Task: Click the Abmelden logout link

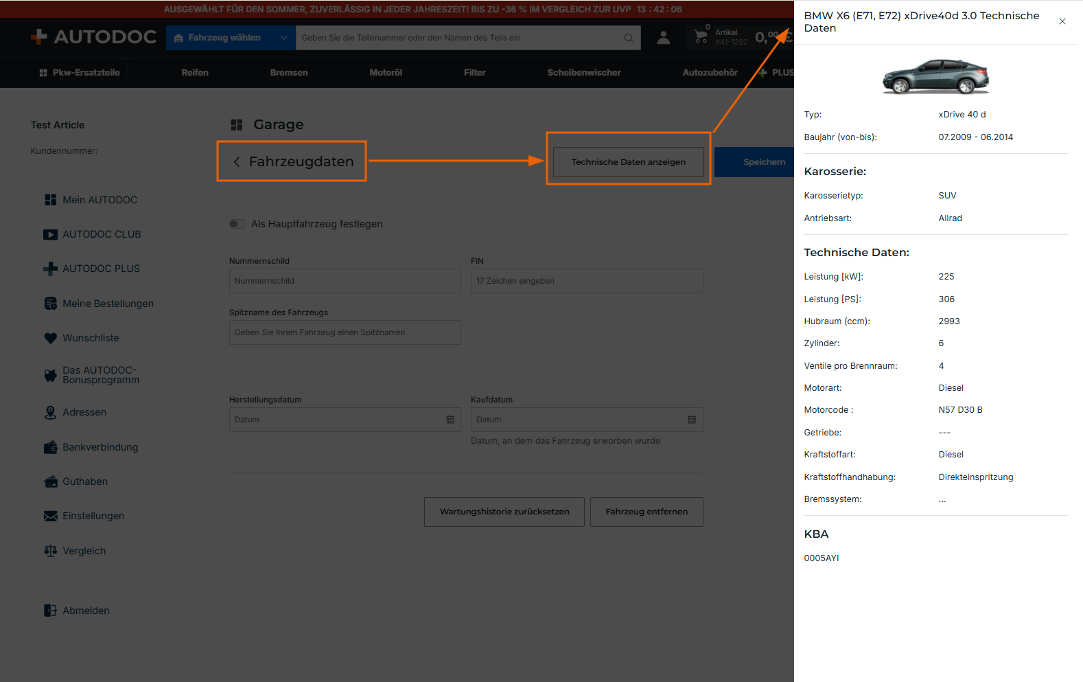Action: pos(86,611)
